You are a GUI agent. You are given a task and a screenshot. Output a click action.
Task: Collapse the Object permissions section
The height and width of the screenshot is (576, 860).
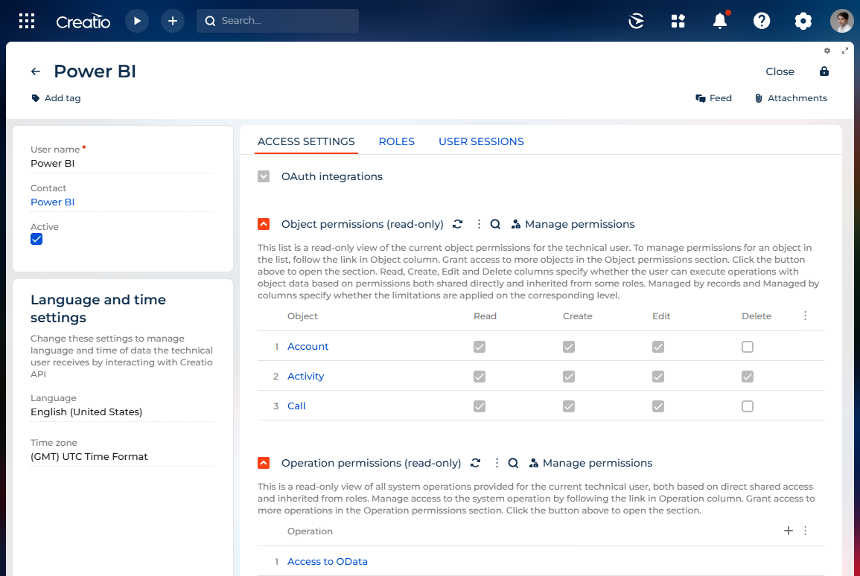click(264, 223)
